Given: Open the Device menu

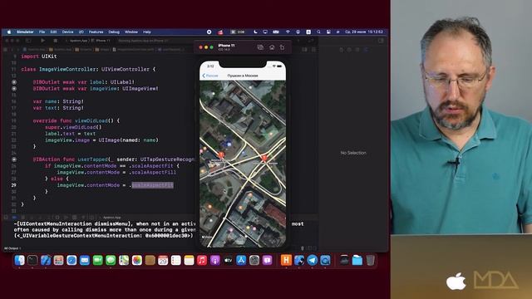Looking at the screenshot, I should coord(67,32).
